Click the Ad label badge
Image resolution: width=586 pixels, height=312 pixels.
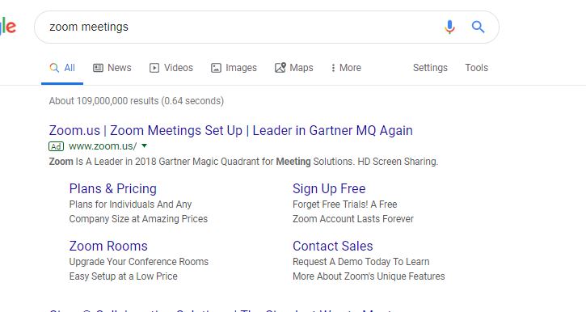click(x=56, y=146)
